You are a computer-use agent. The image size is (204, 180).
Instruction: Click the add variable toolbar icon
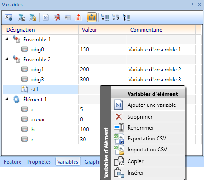click(45, 17)
